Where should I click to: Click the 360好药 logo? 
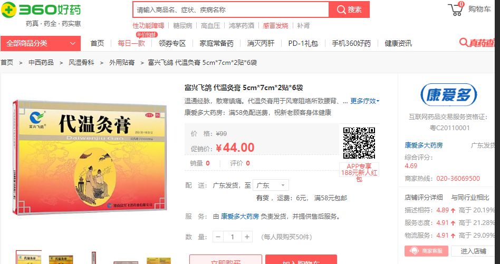pyautogui.click(x=41, y=10)
